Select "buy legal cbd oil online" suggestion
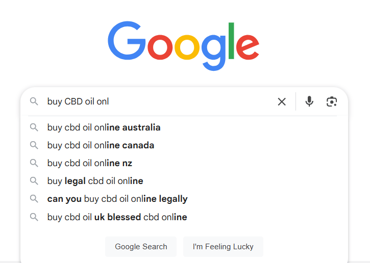The height and width of the screenshot is (263, 370). tap(95, 181)
